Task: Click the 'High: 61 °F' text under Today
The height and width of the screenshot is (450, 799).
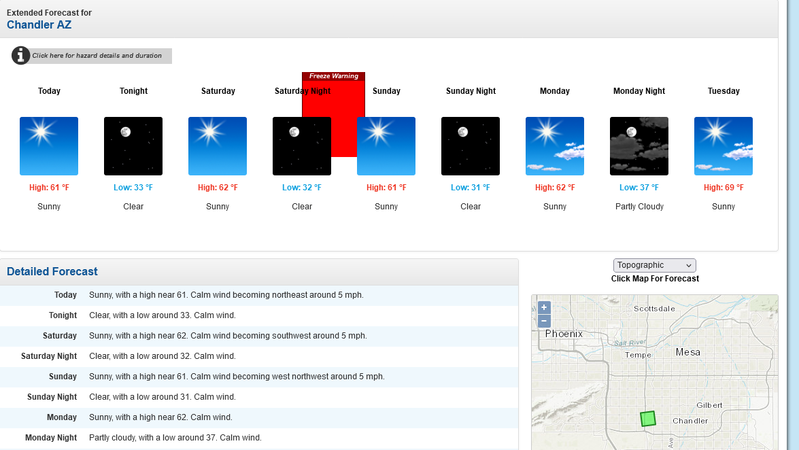Action: (49, 188)
